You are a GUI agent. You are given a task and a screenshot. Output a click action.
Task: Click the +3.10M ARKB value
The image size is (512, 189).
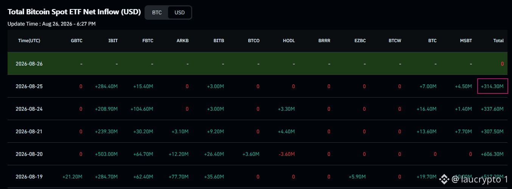click(x=180, y=132)
